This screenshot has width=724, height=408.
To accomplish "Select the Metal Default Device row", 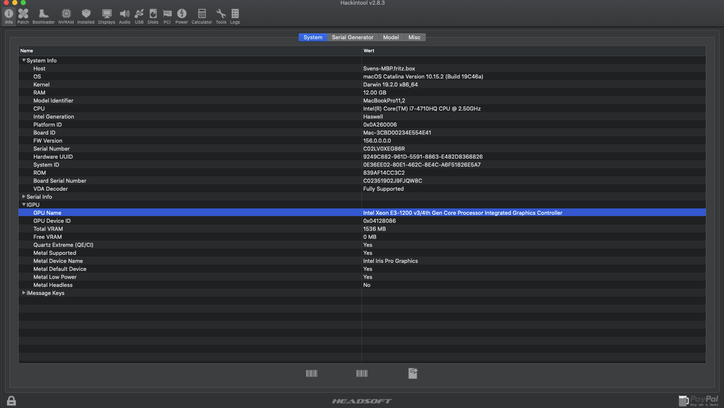I will 362,269.
